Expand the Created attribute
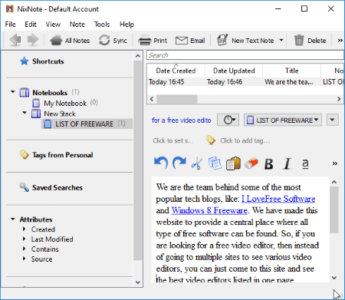Image resolution: width=345 pixels, height=300 pixels. coord(24,229)
